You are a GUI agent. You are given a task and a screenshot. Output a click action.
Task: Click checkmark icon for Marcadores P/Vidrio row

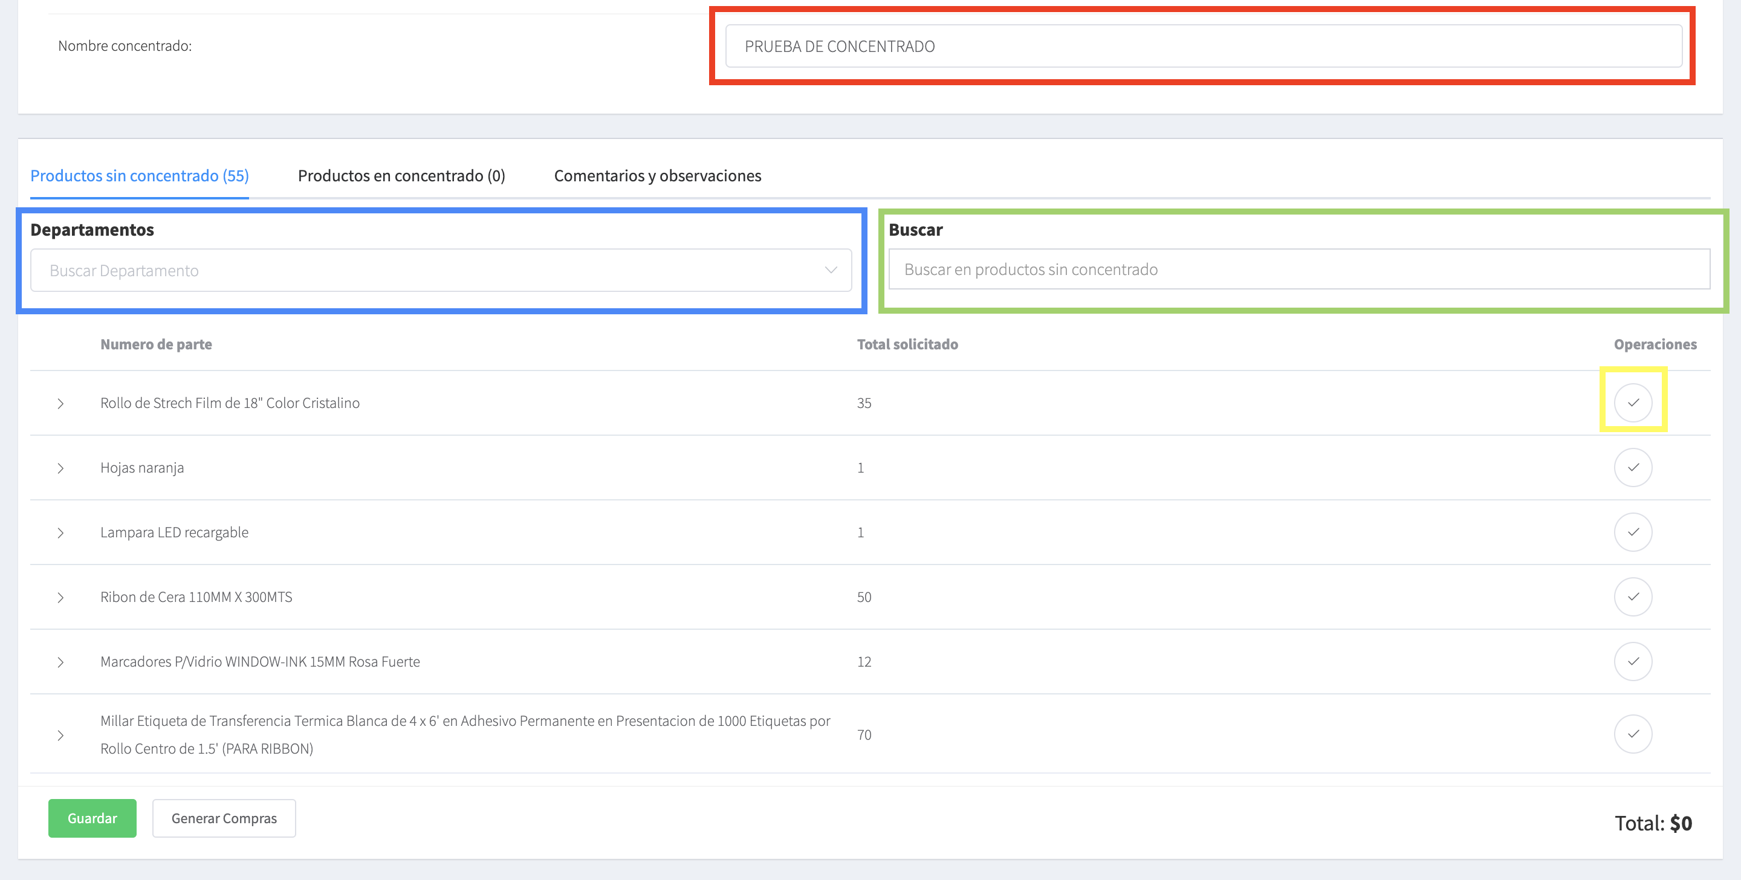click(1633, 662)
